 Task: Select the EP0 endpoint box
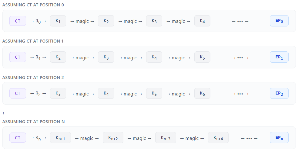coord(279,21)
